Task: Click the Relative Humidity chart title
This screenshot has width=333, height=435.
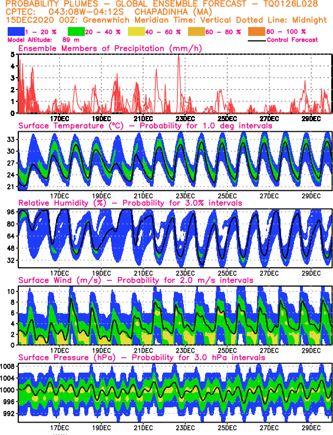Action: [130, 203]
